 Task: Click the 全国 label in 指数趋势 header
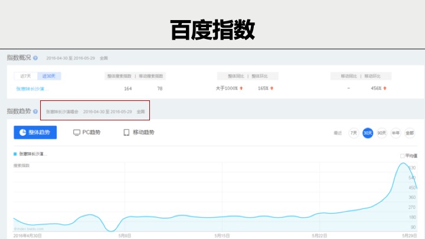coord(140,112)
